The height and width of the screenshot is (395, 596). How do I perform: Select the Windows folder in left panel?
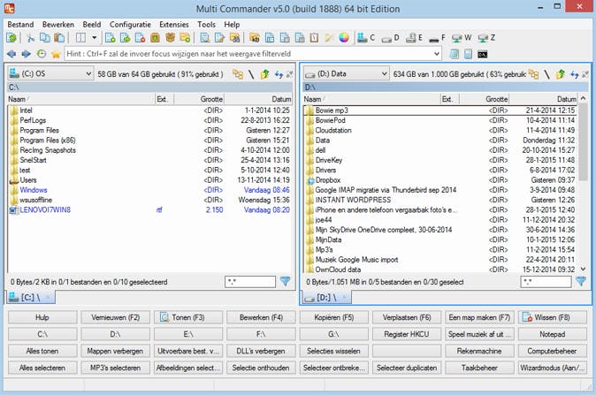pyautogui.click(x=149, y=190)
